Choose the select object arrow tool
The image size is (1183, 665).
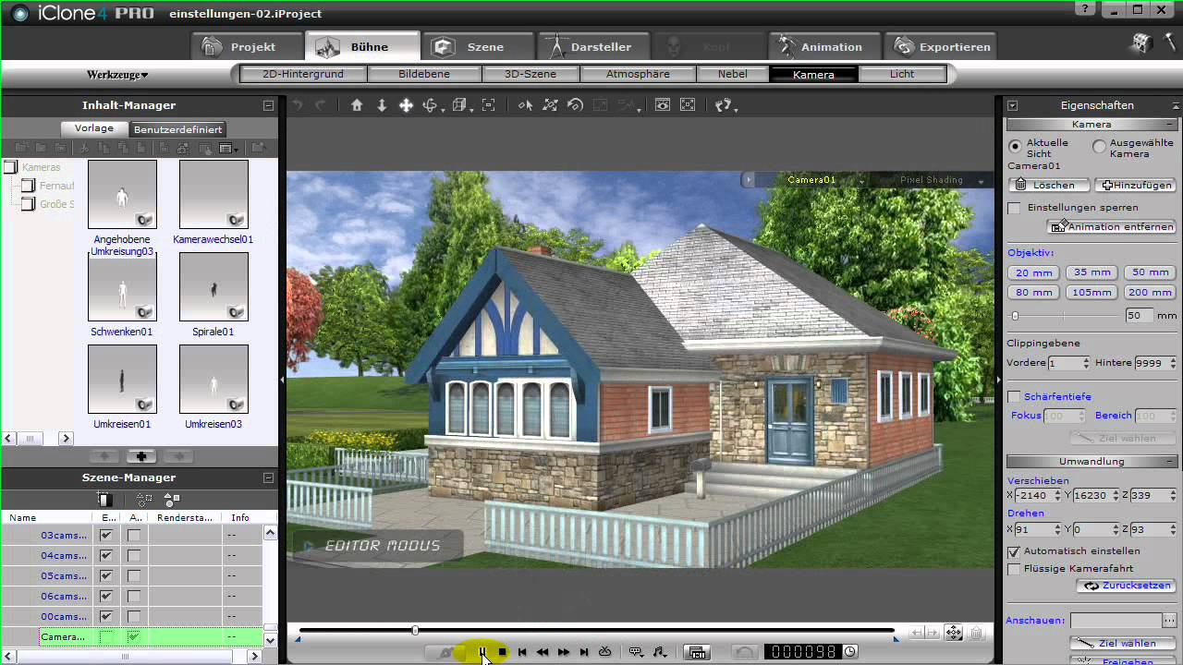point(525,105)
